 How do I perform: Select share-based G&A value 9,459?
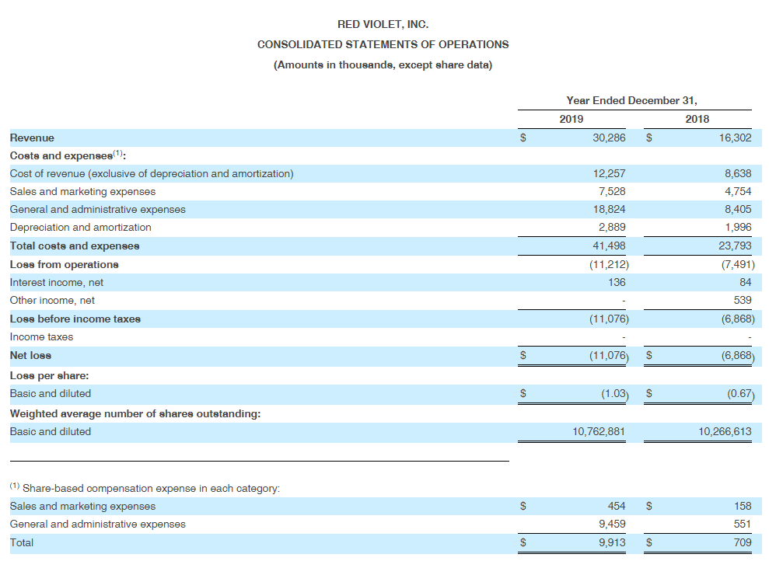[612, 524]
